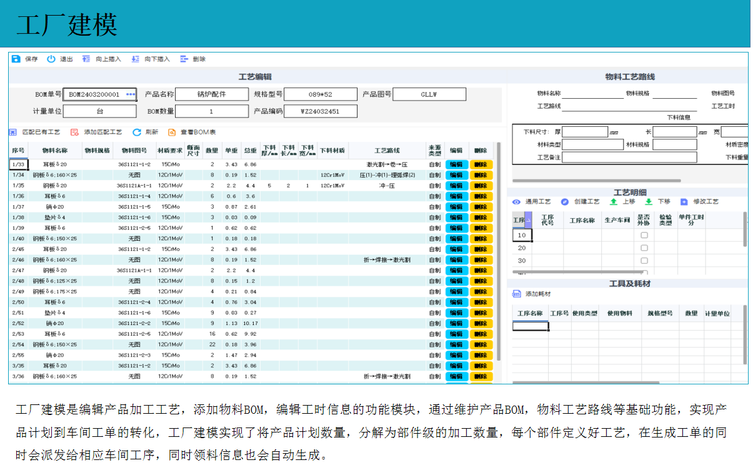
Task: Click the 工具及耗材 table vertical scrollbar
Action: (745, 335)
